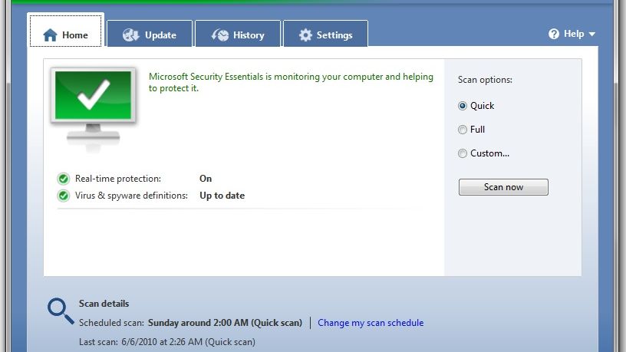Image resolution: width=626 pixels, height=352 pixels.
Task: Choose the Custom... scan option
Action: pyautogui.click(x=463, y=153)
